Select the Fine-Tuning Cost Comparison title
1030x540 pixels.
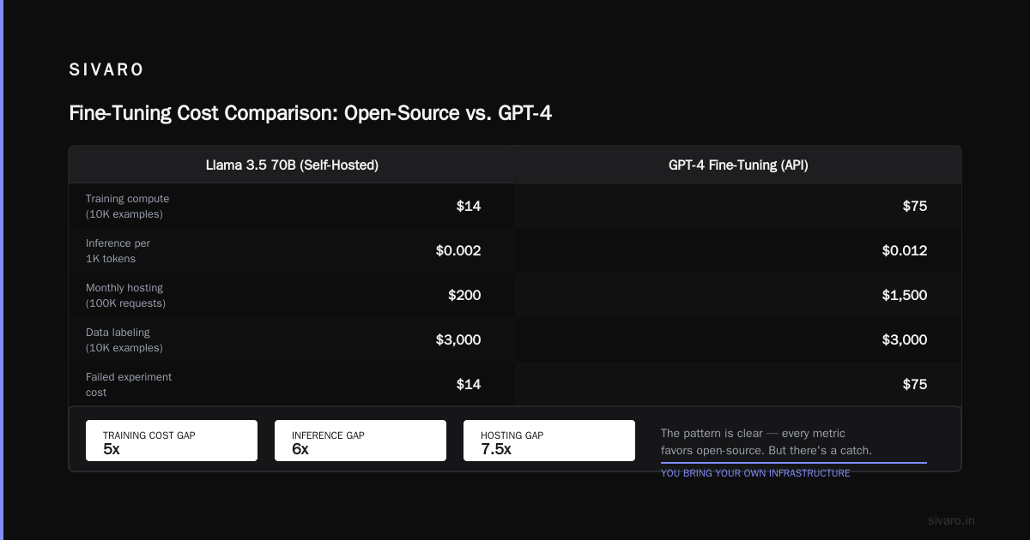[310, 113]
